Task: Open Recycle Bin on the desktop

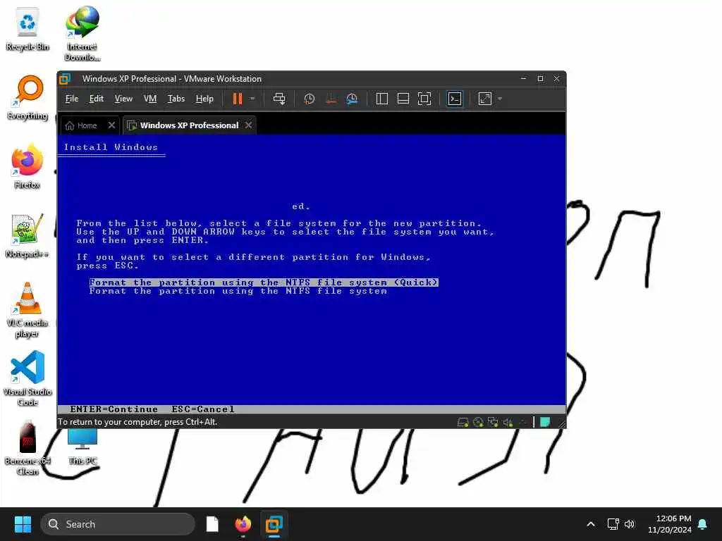Action: pyautogui.click(x=27, y=29)
